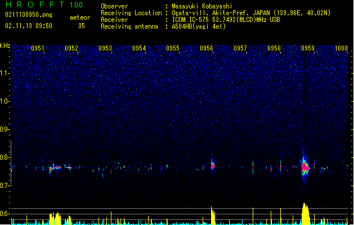The height and width of the screenshot is (225, 354).
Task: Click the 0.9 frequency axis label
Action: pos(5,129)
